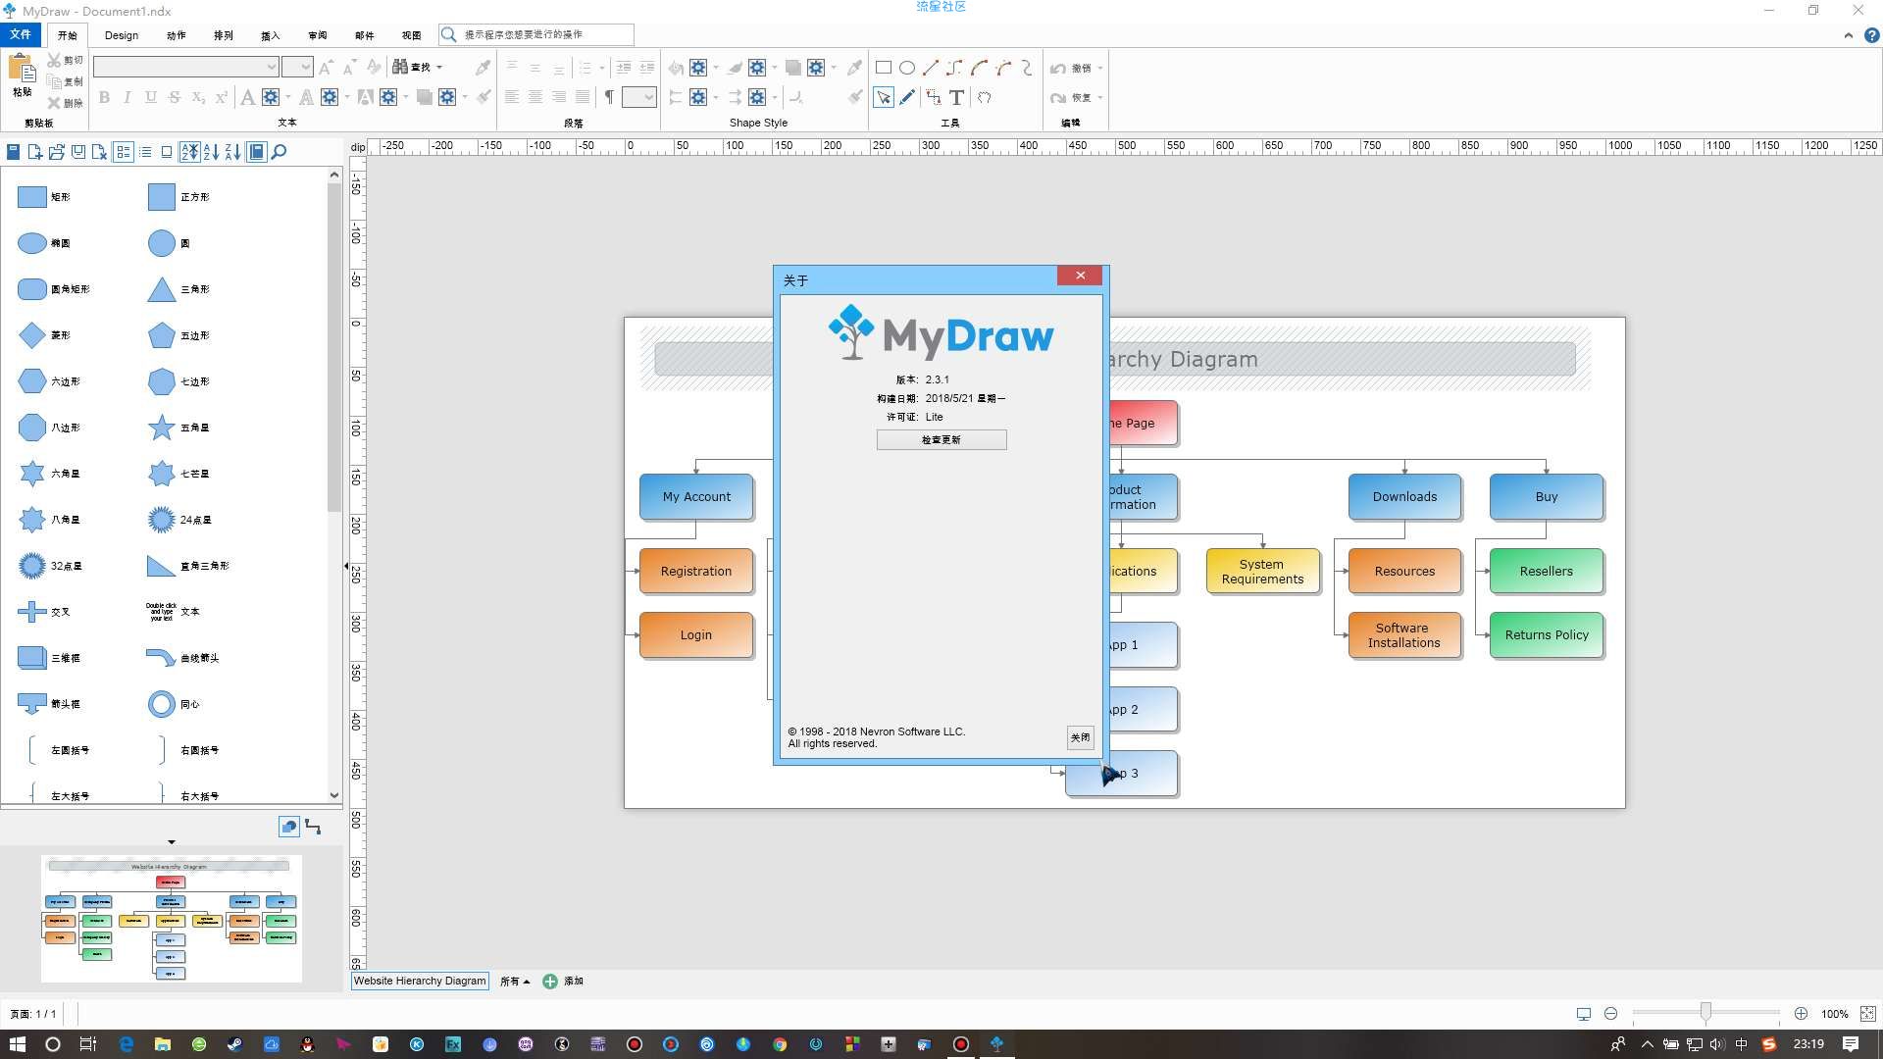
Task: Toggle the Pointer selection tool
Action: 884,97
